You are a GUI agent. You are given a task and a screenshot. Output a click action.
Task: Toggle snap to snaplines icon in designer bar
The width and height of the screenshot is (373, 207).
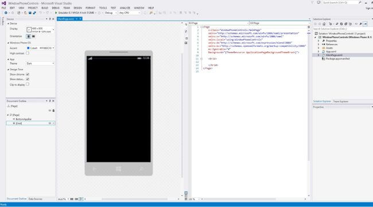click(81, 199)
